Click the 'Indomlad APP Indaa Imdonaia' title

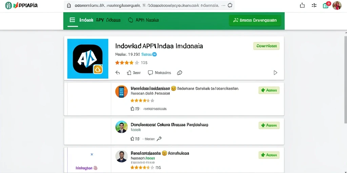point(159,46)
